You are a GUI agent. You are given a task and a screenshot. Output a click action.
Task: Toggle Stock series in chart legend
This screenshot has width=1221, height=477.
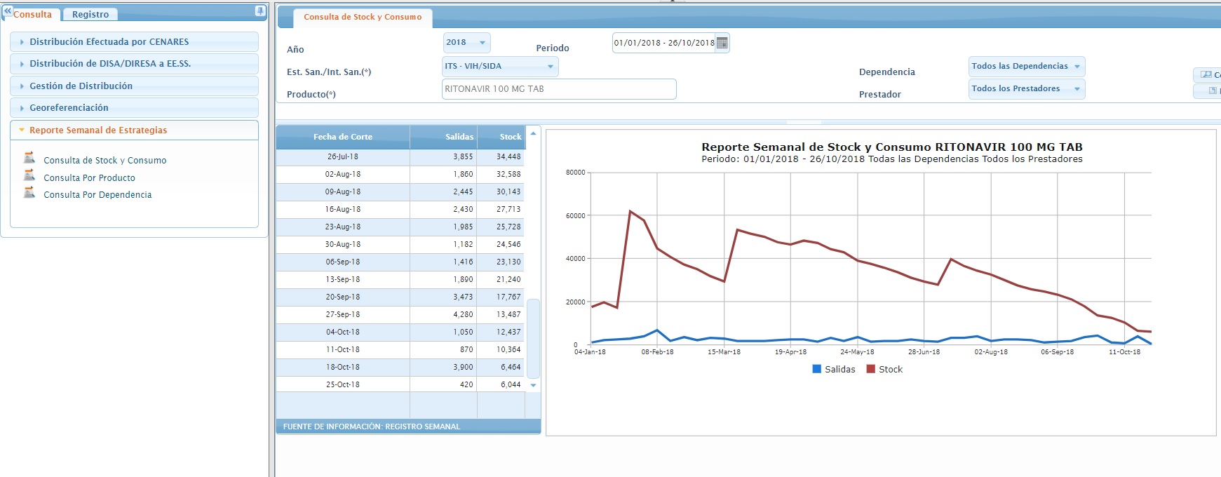tap(884, 369)
